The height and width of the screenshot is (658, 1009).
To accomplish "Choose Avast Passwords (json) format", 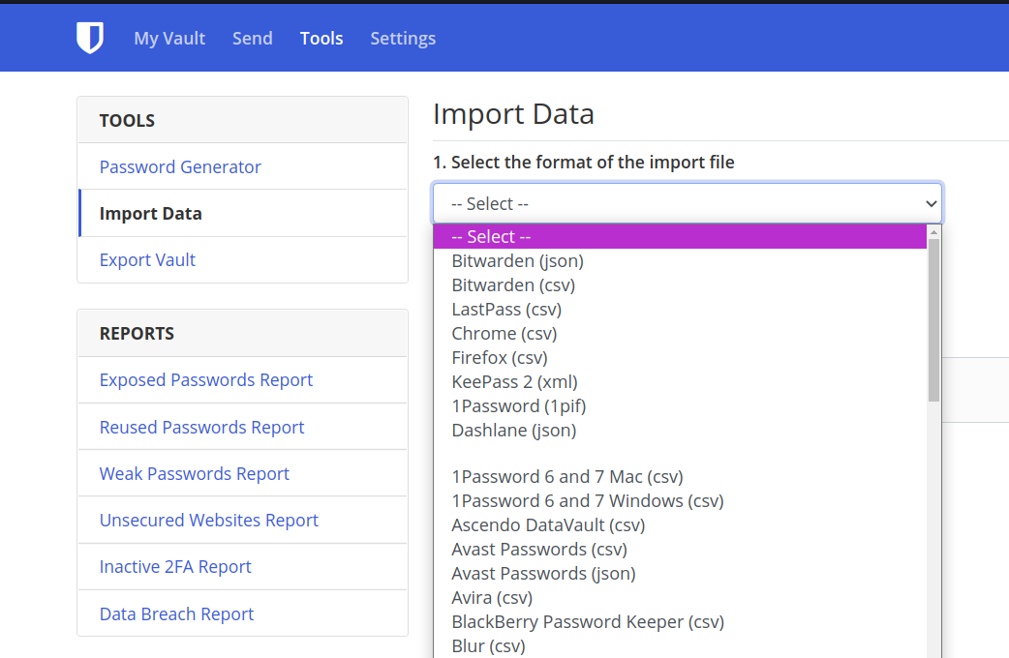I will click(x=680, y=574).
